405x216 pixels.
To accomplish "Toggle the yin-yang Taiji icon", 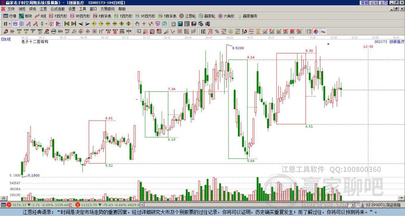I will coord(316,32).
